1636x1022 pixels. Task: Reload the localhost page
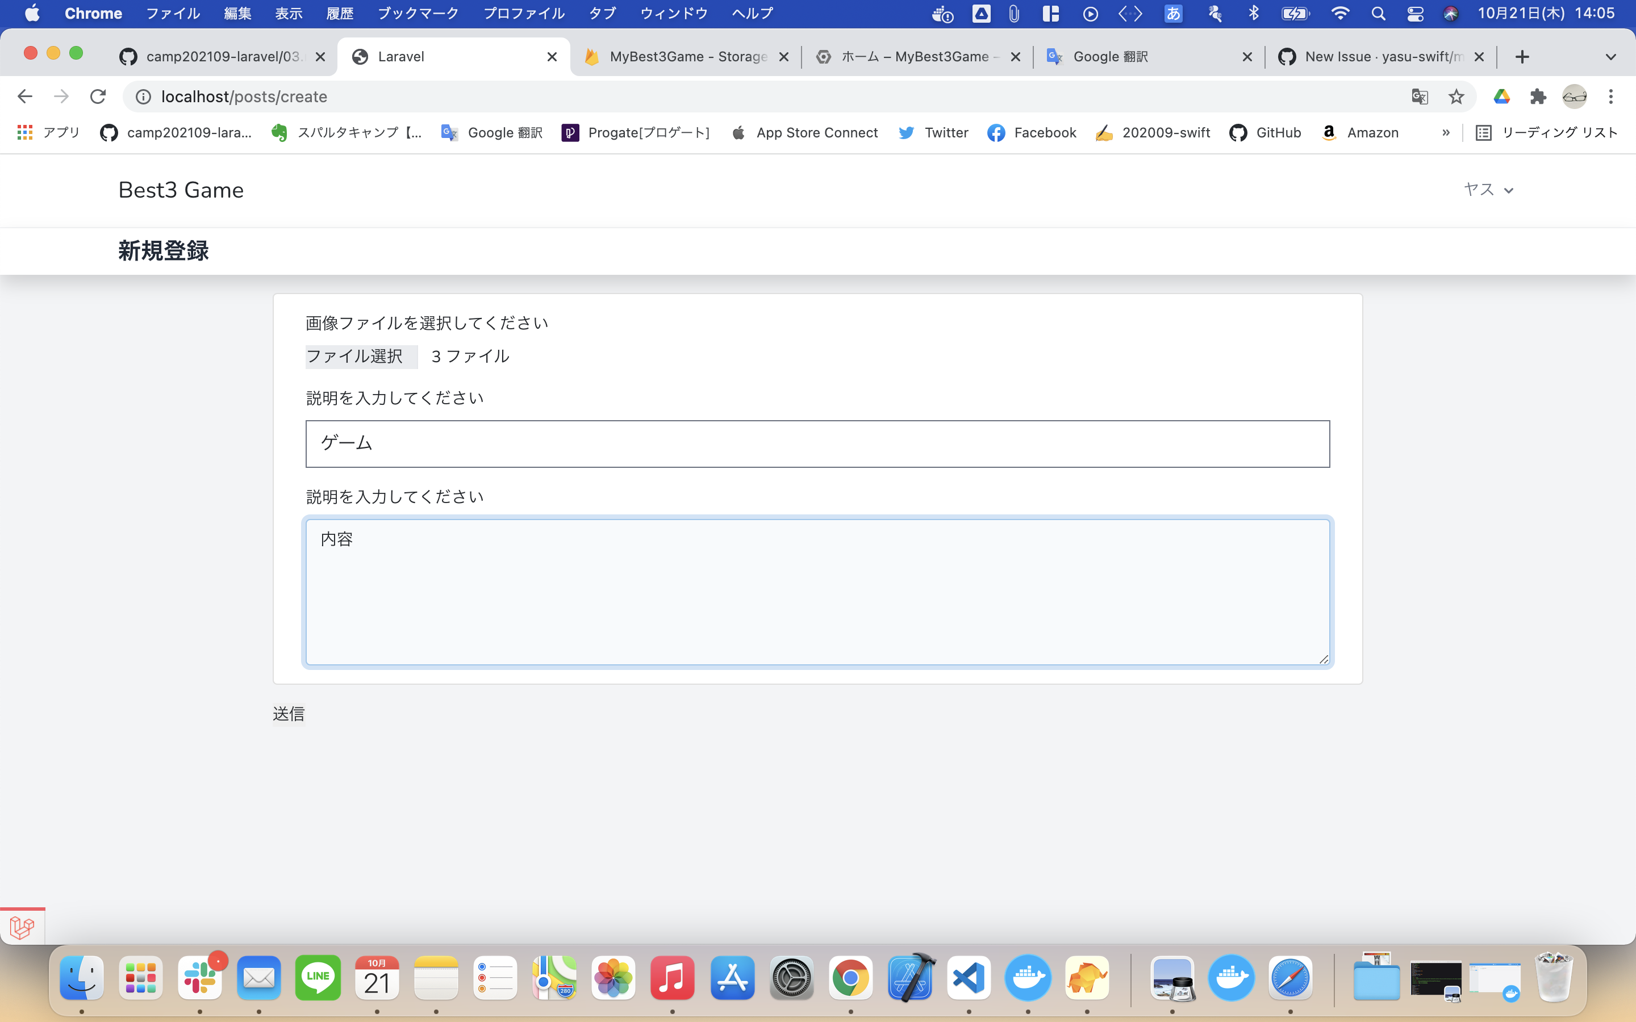pos(98,97)
